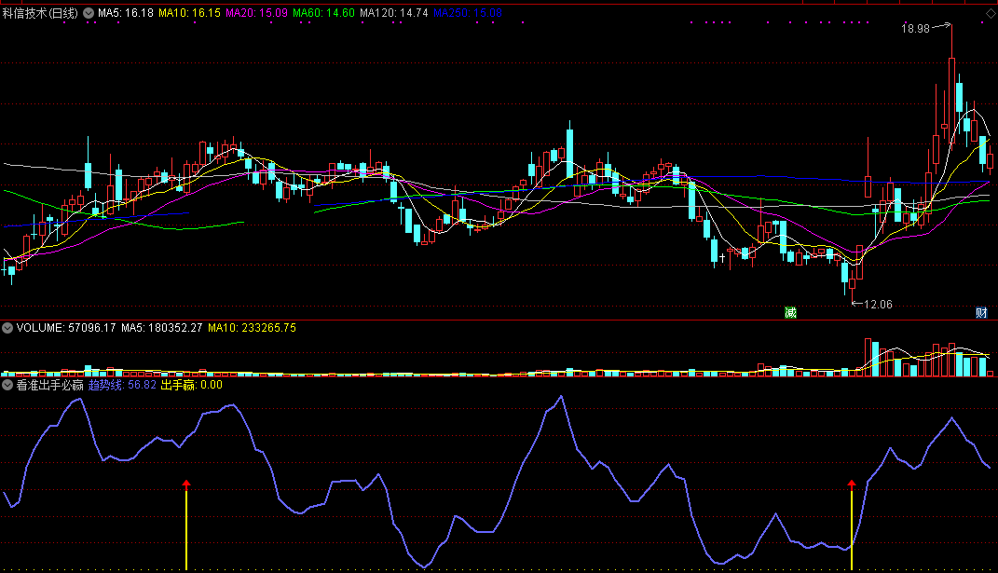This screenshot has height=573, width=998.
Task: Click the 趋势线: 56.82 label
Action: pos(122,385)
